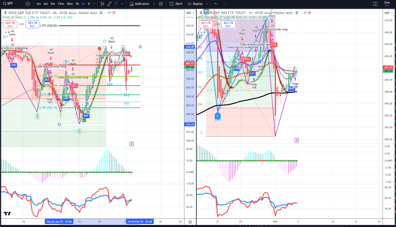Click left chart price label 610.49
The width and height of the screenshot is (396, 227).
pos(190,47)
